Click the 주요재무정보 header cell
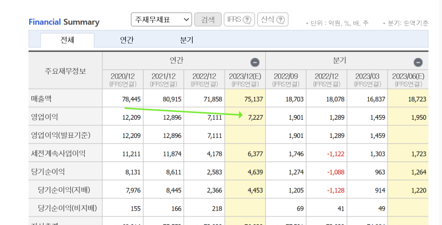 [65, 71]
